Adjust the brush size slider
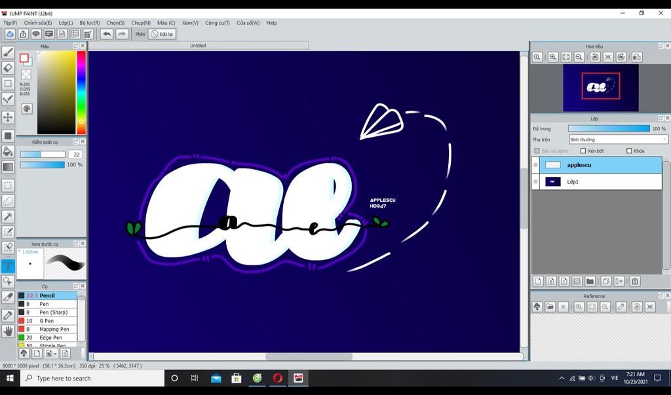671x395 pixels. 43,155
